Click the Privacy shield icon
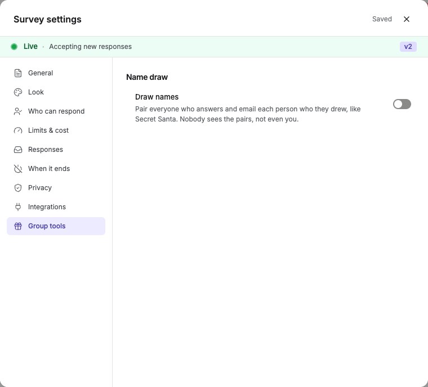 coord(18,188)
